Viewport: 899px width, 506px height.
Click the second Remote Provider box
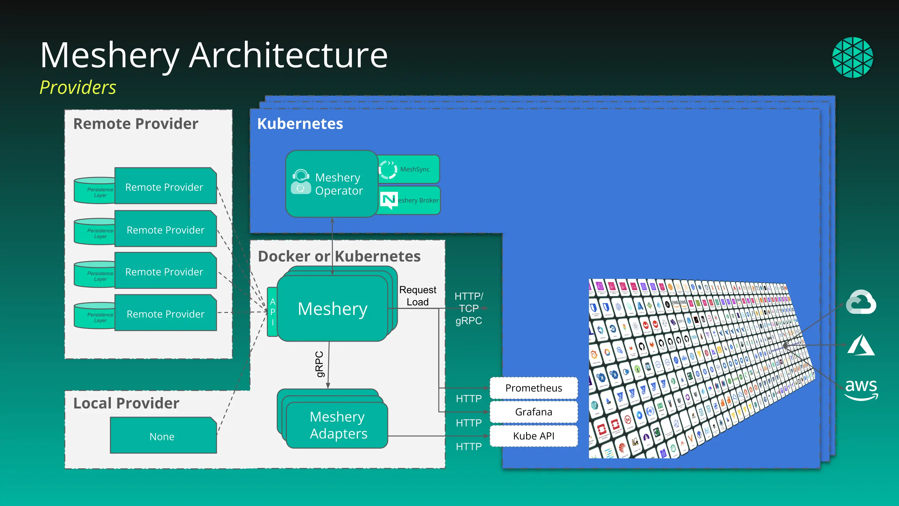point(165,230)
